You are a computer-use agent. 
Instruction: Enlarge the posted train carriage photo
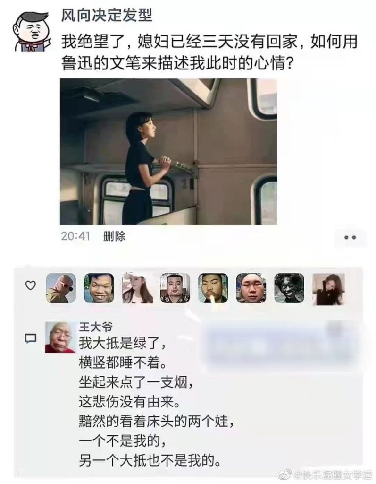click(x=168, y=151)
